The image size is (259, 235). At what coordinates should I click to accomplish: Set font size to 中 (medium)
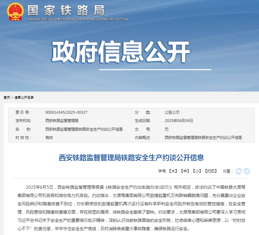[185, 171]
